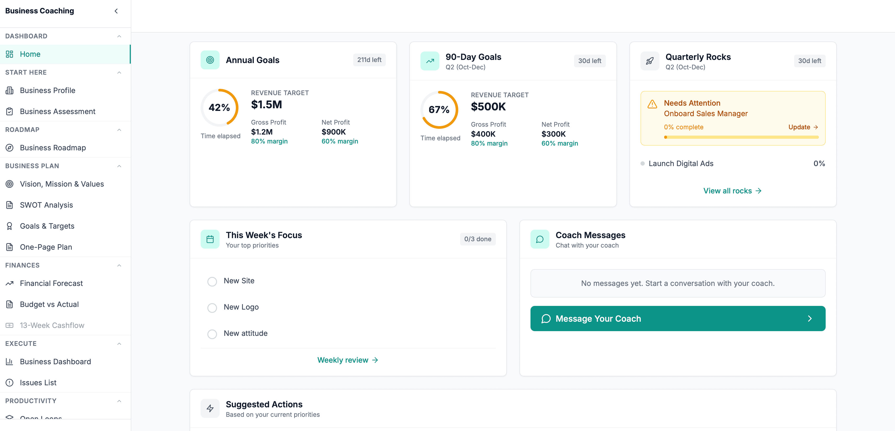
Task: Mark New Logo as done
Action: 212,307
